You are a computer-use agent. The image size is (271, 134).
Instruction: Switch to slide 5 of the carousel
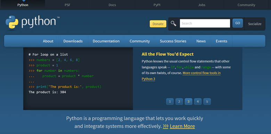[207, 101]
